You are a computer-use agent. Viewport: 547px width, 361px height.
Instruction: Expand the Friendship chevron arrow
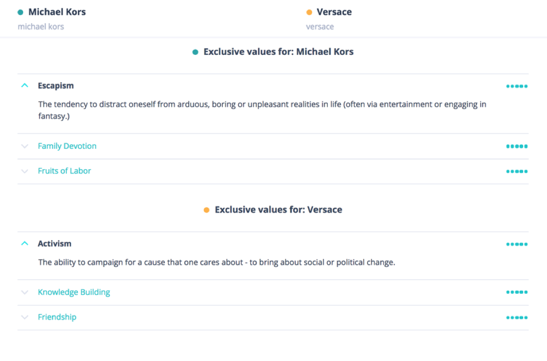coord(24,318)
